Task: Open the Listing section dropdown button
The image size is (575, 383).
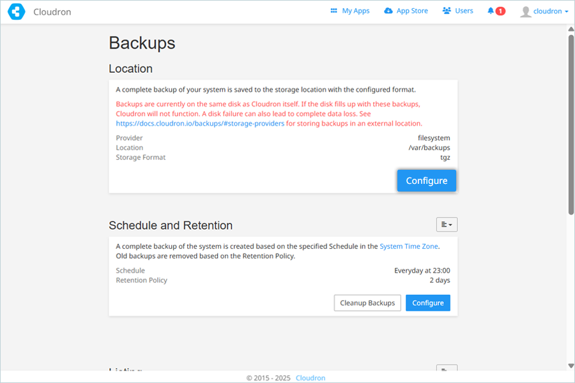Action: [x=447, y=368]
